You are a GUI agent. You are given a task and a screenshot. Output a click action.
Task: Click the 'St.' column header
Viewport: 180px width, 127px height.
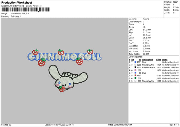(140, 60)
